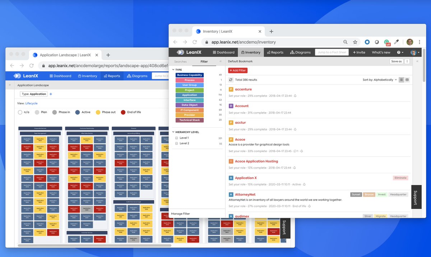Check the Level 1 hierarchy checkbox
This screenshot has width=431, height=257.
point(177,138)
